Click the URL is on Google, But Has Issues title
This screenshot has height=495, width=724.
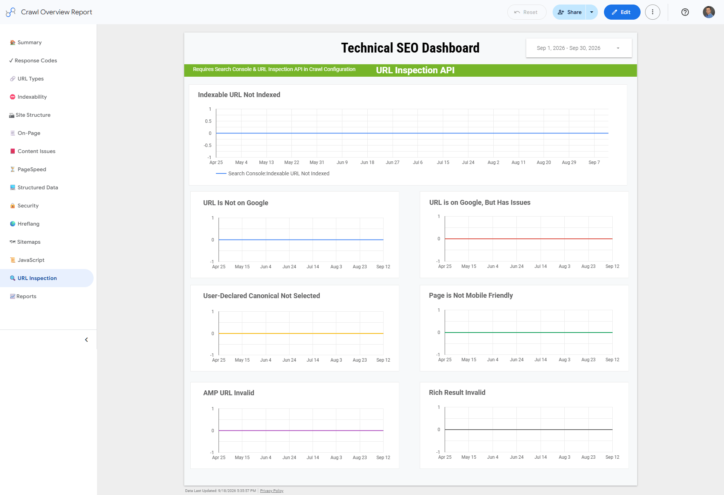pos(480,203)
